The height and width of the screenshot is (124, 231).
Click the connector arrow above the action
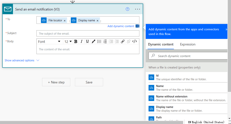tap(72, 2)
